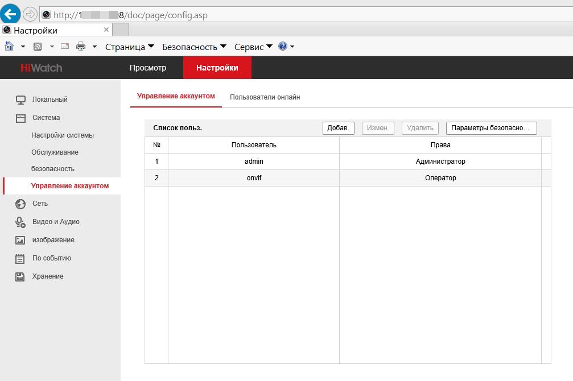The height and width of the screenshot is (381, 573).
Task: Open Настройки системы in sidebar
Action: pyautogui.click(x=63, y=135)
